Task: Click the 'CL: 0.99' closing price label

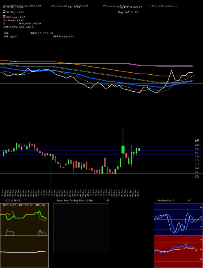Action: (x=74, y=7)
